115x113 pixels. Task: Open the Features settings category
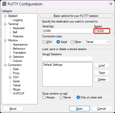coord(18,36)
